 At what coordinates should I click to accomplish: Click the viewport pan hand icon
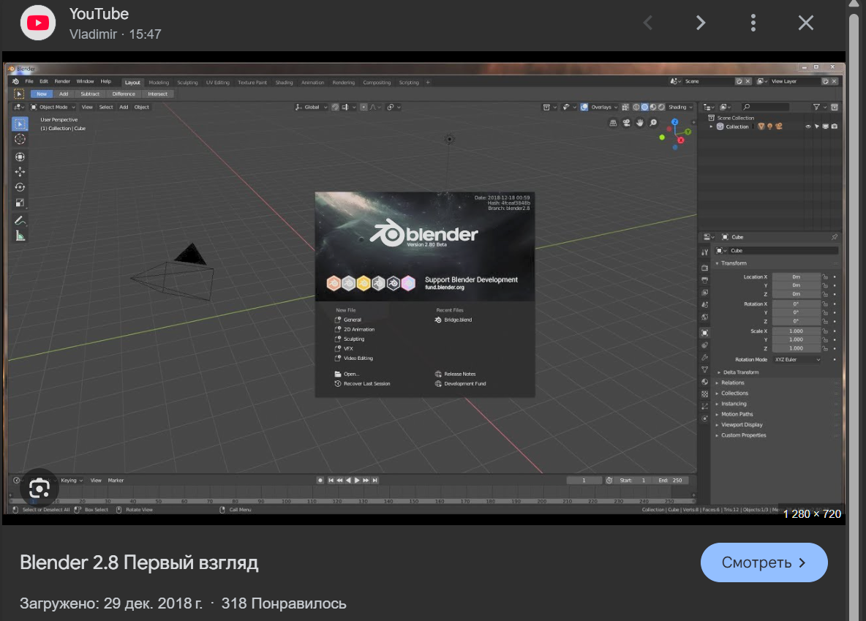pyautogui.click(x=639, y=123)
